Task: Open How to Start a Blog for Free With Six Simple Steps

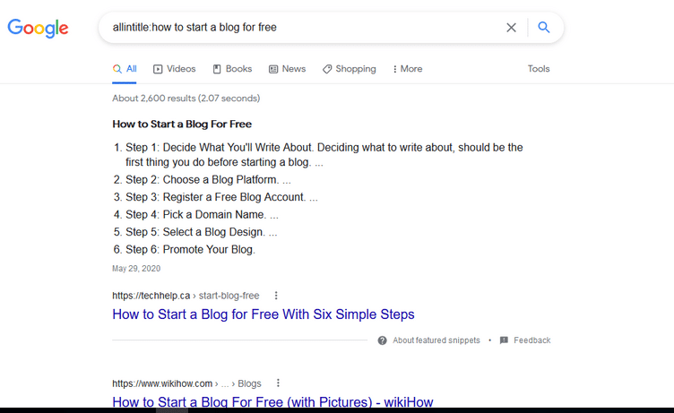Action: (x=264, y=314)
